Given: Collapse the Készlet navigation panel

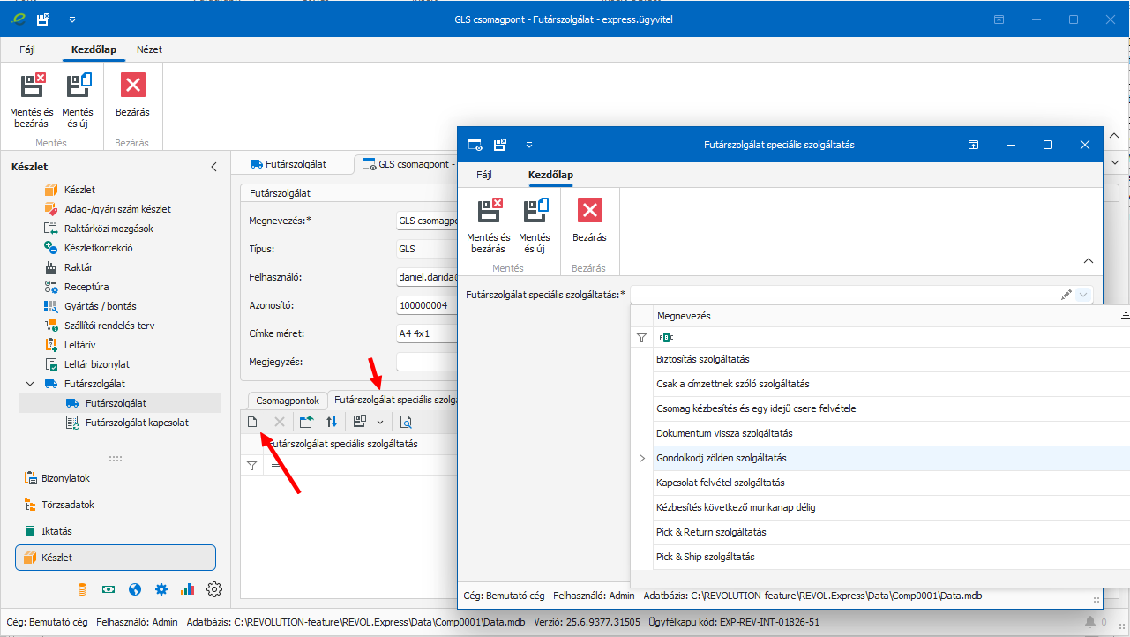Looking at the screenshot, I should tap(213, 167).
